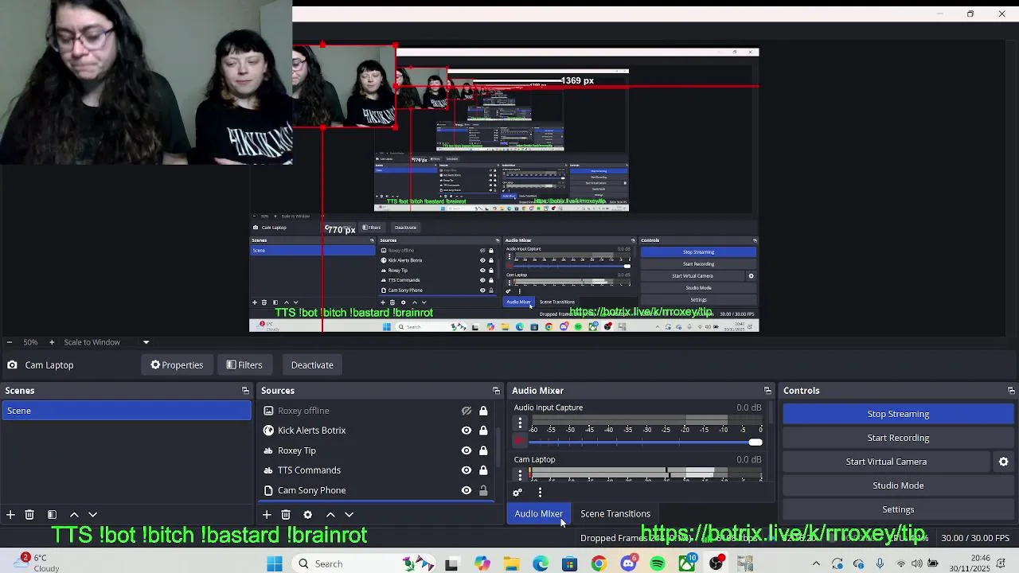The image size is (1019, 573).
Task: Hide TTS Commands source
Action: (x=467, y=470)
